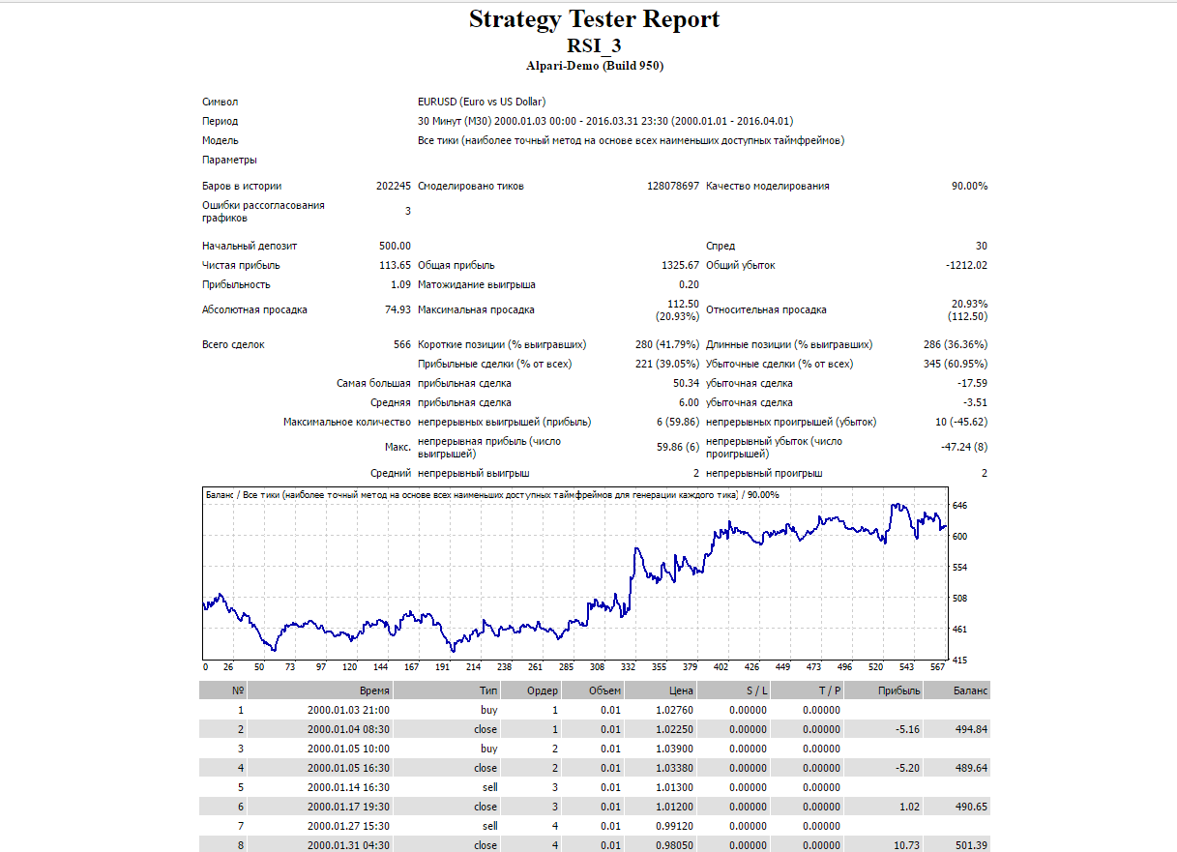Click the 500.00 initial deposit value

pyautogui.click(x=395, y=246)
